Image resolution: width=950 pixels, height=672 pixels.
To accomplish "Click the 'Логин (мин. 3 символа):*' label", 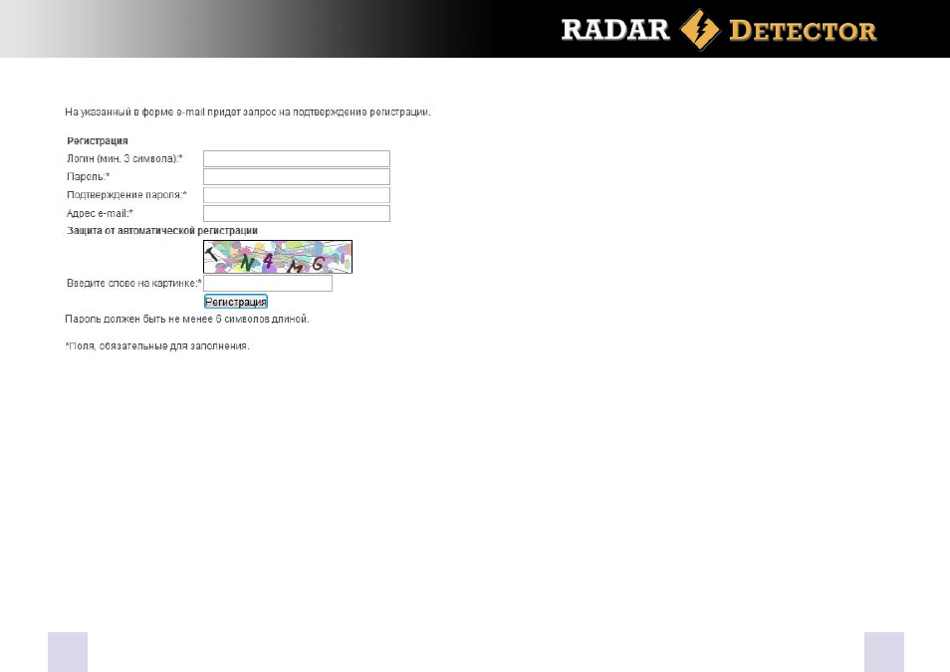I will tap(124, 158).
